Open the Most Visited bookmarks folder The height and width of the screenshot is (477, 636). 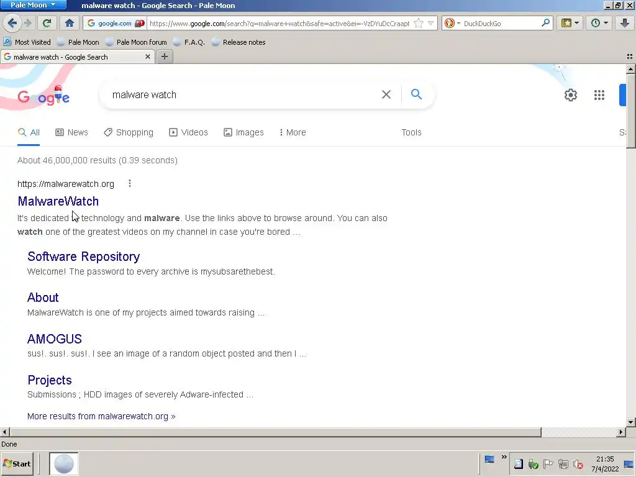coord(27,42)
